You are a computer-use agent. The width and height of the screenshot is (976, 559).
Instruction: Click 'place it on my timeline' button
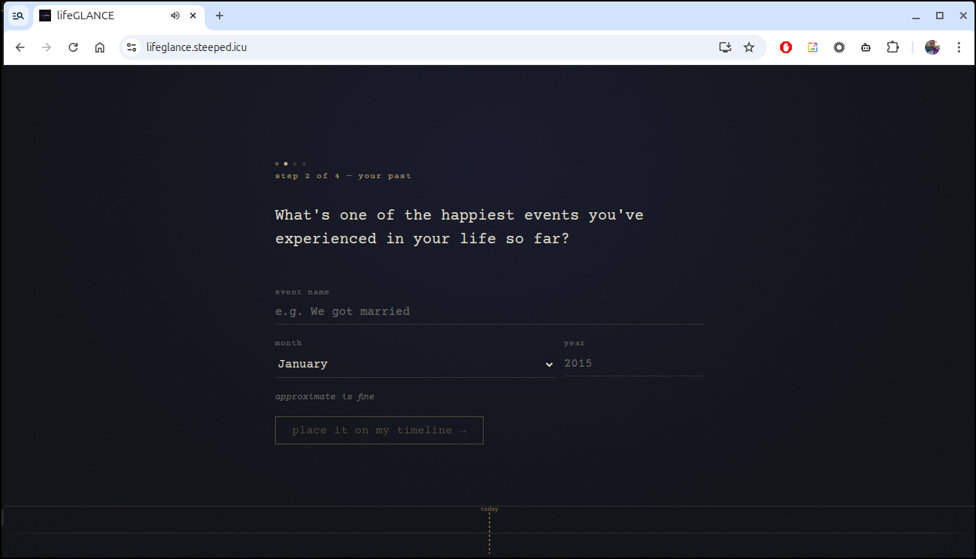pyautogui.click(x=379, y=430)
